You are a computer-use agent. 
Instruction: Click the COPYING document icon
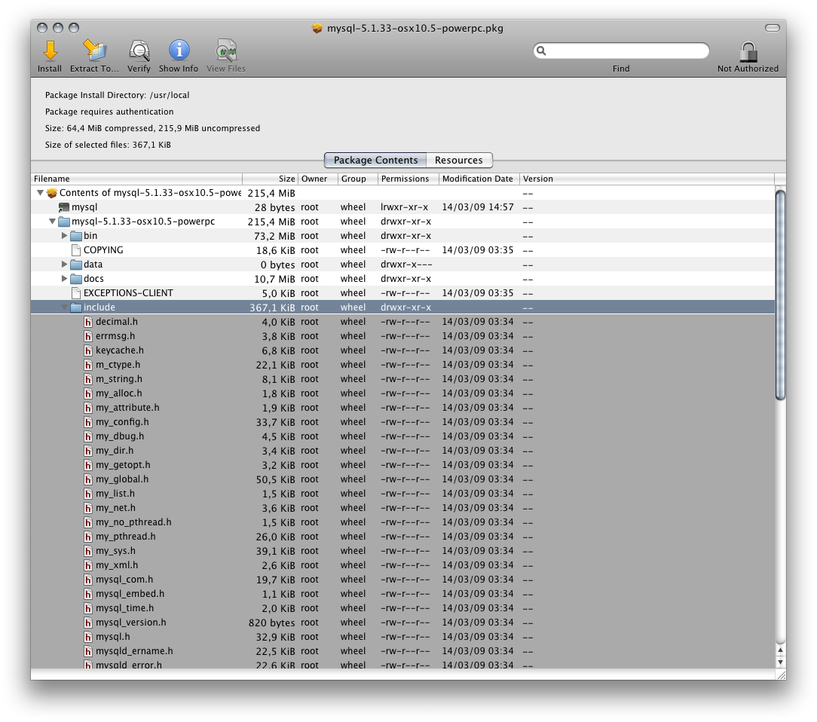click(x=76, y=250)
